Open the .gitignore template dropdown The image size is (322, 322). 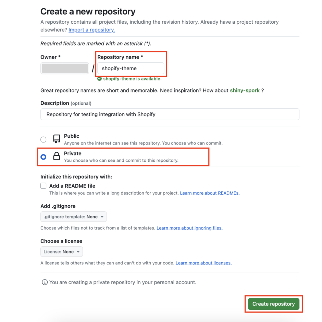(x=73, y=216)
